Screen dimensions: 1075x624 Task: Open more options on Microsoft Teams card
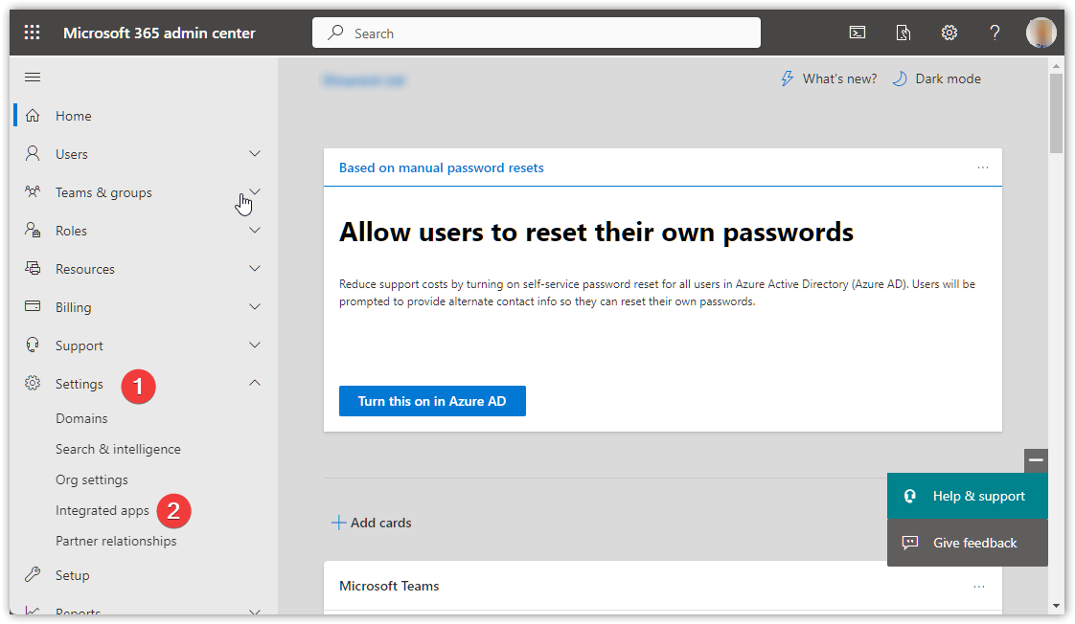(979, 587)
